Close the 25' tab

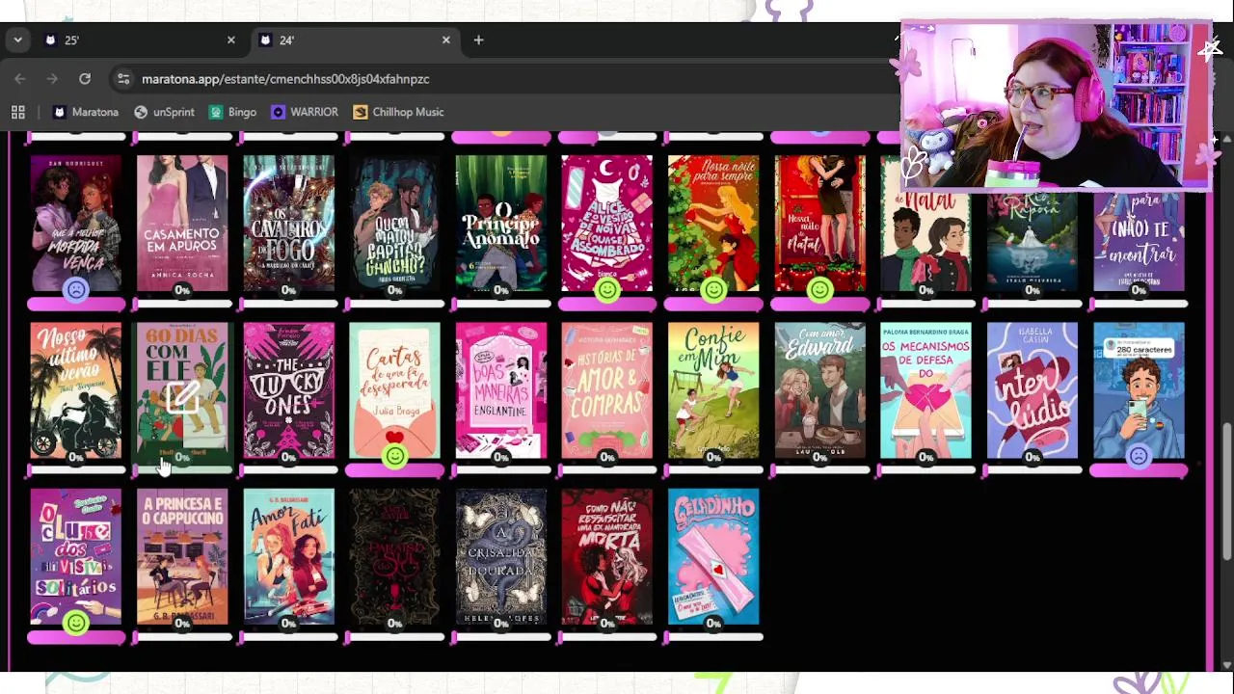pos(230,40)
